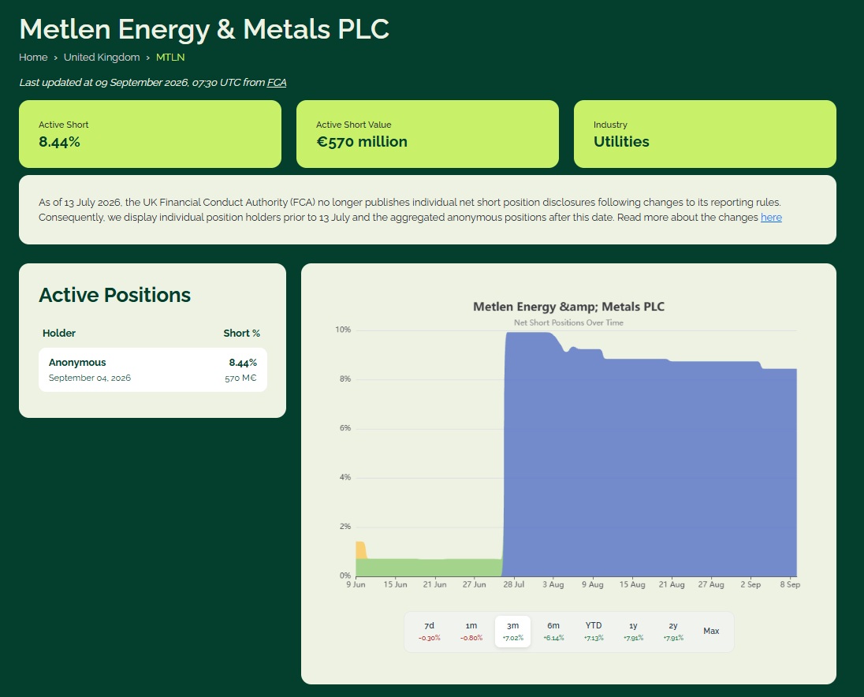Open the United Kingdom breadcrumb

coord(102,58)
